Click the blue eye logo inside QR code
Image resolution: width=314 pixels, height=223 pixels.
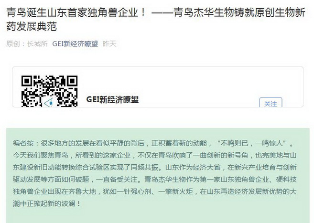pyautogui.click(x=49, y=103)
